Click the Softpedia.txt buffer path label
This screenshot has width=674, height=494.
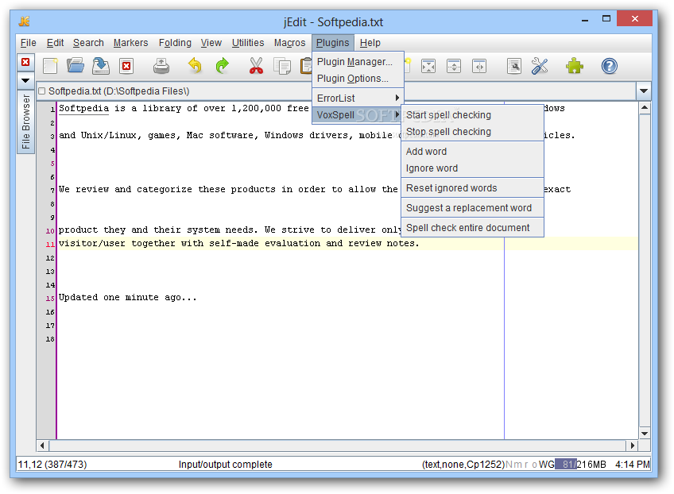pyautogui.click(x=118, y=91)
